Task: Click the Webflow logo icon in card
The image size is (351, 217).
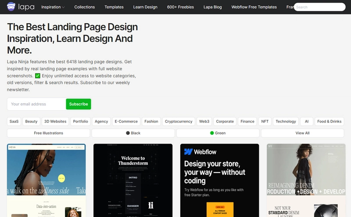Action: [x=188, y=152]
